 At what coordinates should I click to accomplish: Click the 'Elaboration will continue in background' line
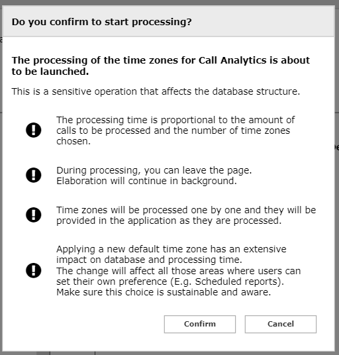click(x=146, y=181)
